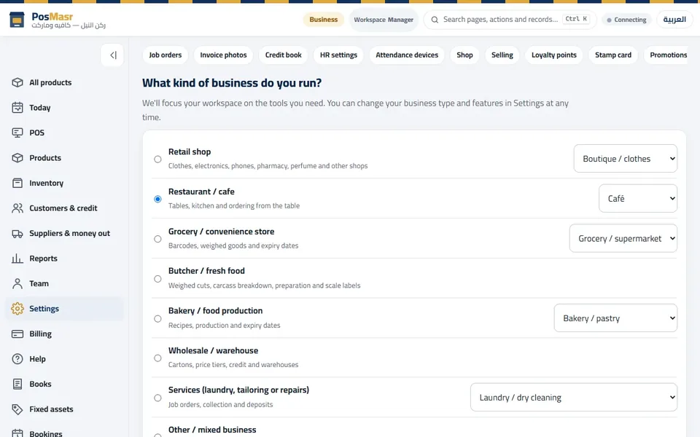Click the Billing card icon
This screenshot has width=700, height=437.
(x=17, y=334)
